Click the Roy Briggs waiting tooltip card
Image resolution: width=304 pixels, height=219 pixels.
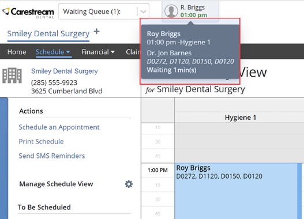[x=190, y=51]
